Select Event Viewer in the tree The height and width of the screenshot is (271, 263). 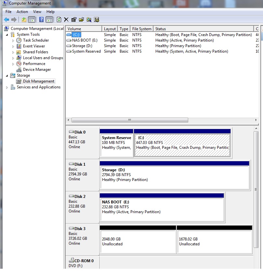[x=34, y=46]
